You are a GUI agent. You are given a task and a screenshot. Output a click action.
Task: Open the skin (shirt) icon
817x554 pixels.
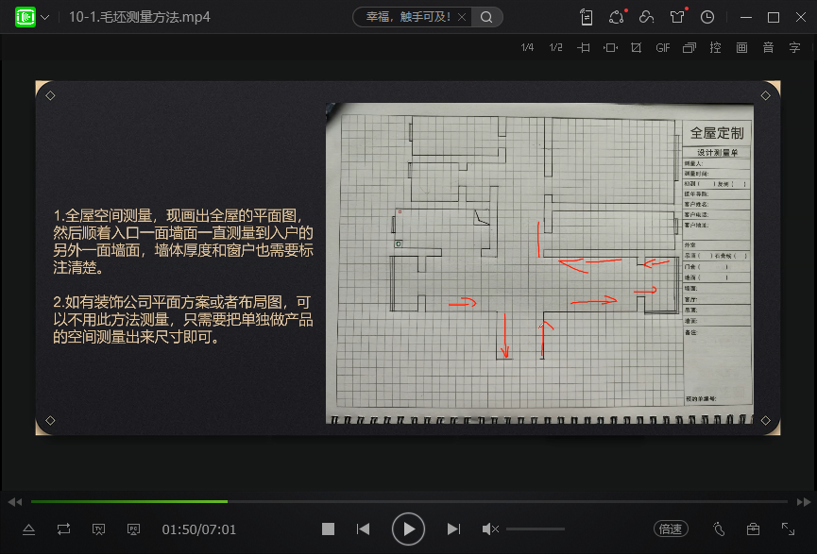[x=678, y=17]
